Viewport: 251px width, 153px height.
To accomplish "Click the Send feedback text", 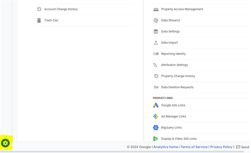I will pyautogui.click(x=245, y=147).
